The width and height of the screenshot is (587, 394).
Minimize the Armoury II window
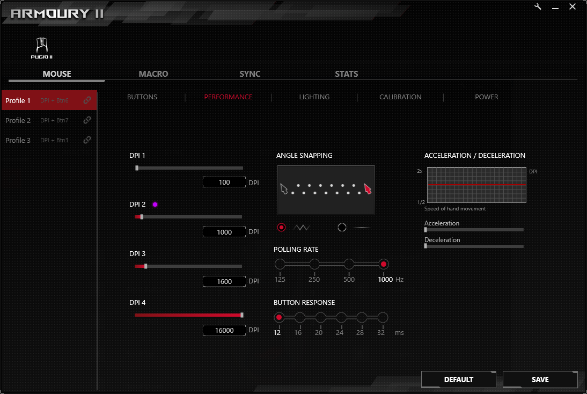(555, 7)
